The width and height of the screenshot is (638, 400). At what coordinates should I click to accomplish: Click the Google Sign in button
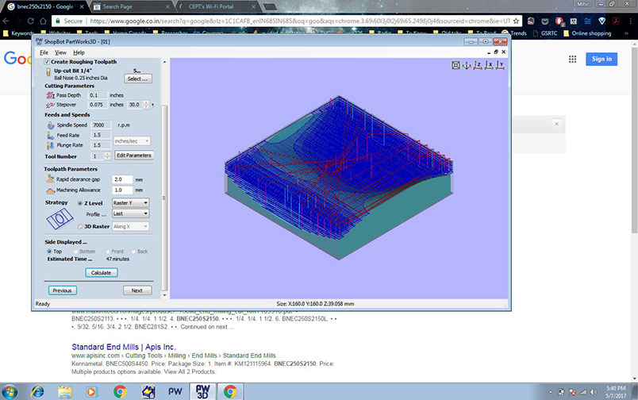601,59
